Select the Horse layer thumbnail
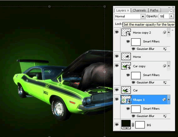Screen dimensions: 178x137 (126, 57)
